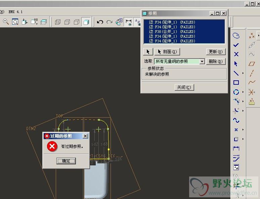
Task: Expand the datum point flyout arrow
Action: pos(259,35)
